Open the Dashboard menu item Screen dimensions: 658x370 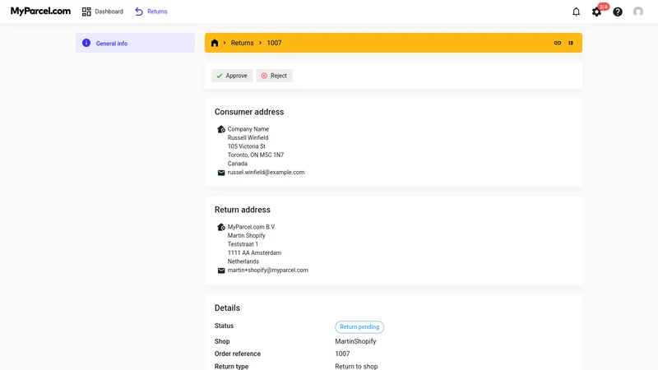tap(103, 12)
